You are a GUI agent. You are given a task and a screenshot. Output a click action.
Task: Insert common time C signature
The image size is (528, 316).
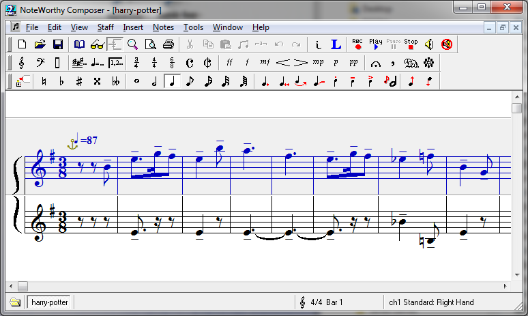[190, 63]
